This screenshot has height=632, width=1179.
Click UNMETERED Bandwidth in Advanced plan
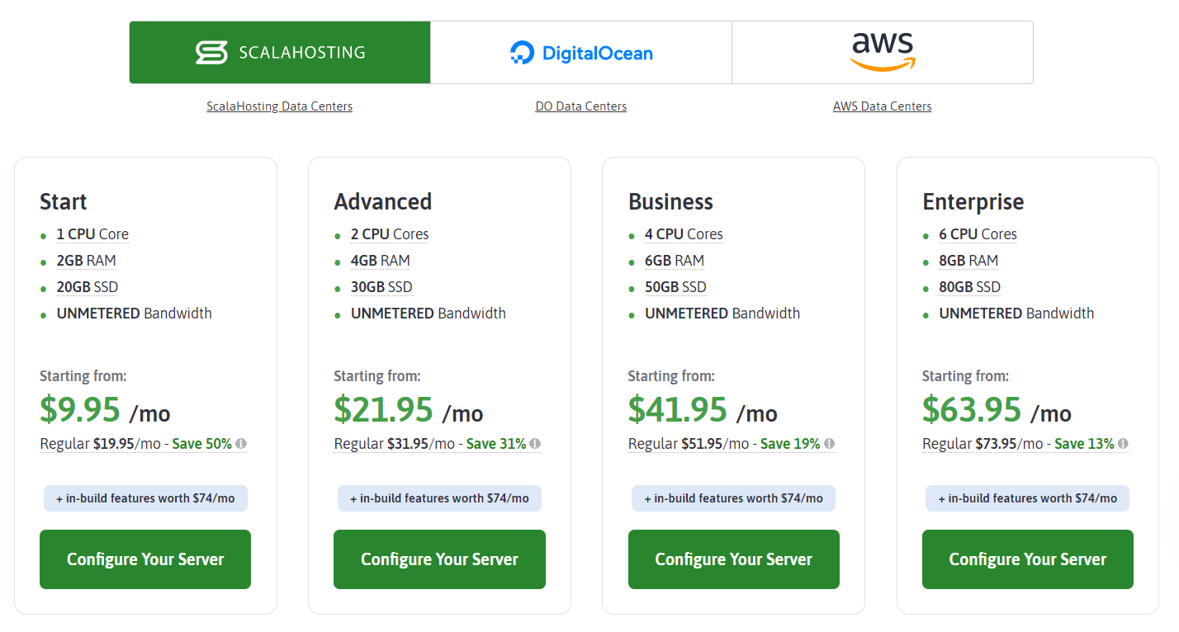pos(428,314)
